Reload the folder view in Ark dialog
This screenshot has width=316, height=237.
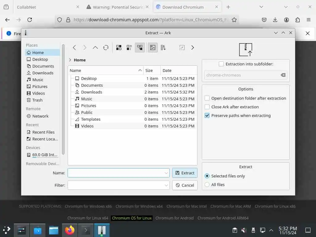coord(106,48)
